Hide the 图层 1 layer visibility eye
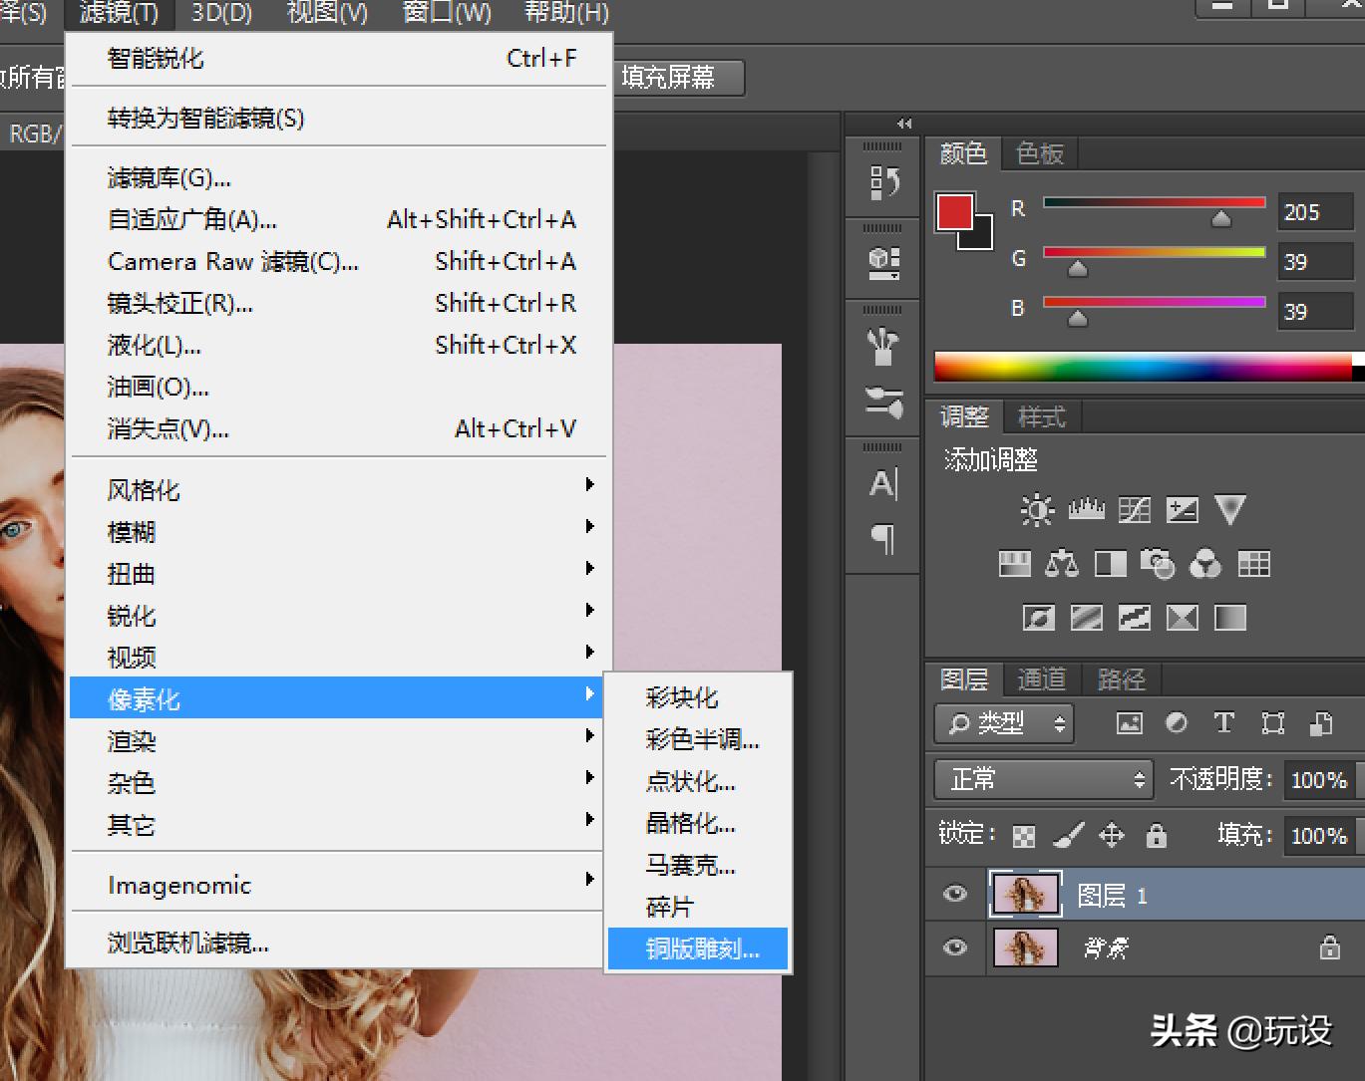1365x1081 pixels. 954,894
